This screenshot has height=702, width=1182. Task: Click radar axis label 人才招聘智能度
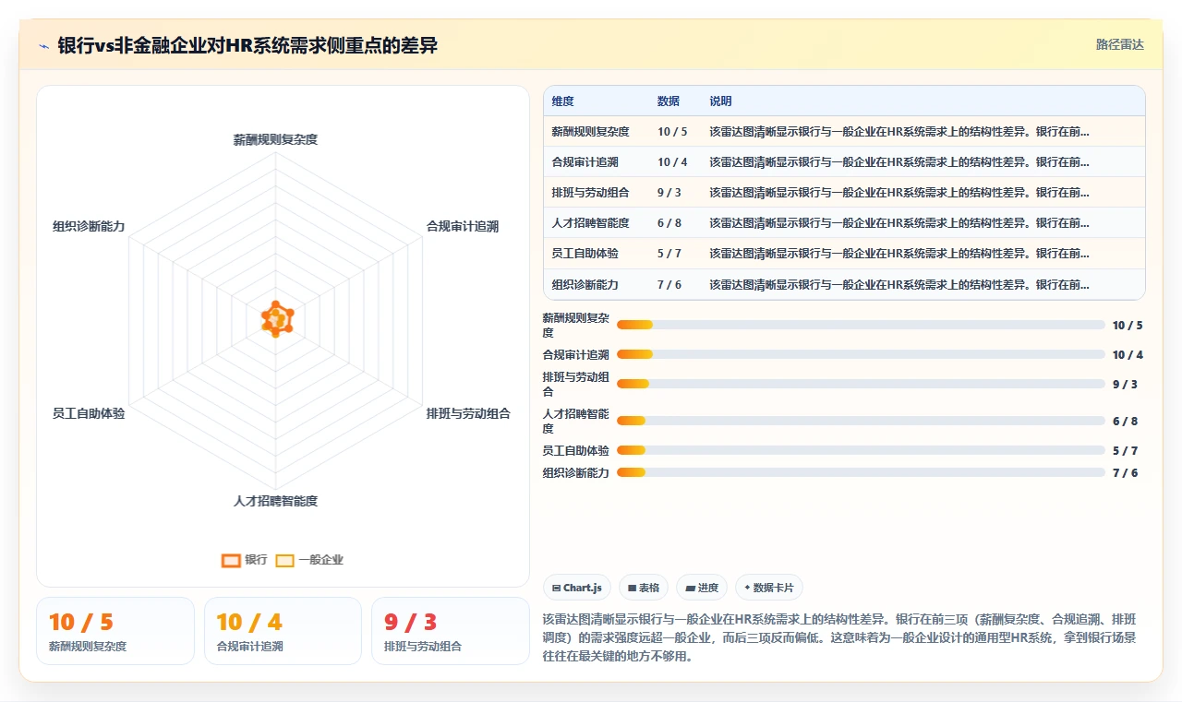point(275,501)
